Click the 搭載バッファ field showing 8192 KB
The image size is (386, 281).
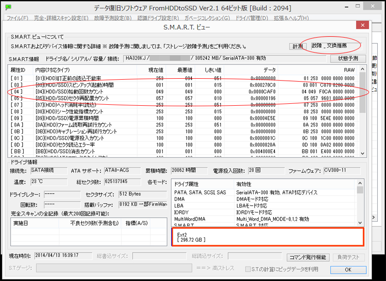click(143, 205)
